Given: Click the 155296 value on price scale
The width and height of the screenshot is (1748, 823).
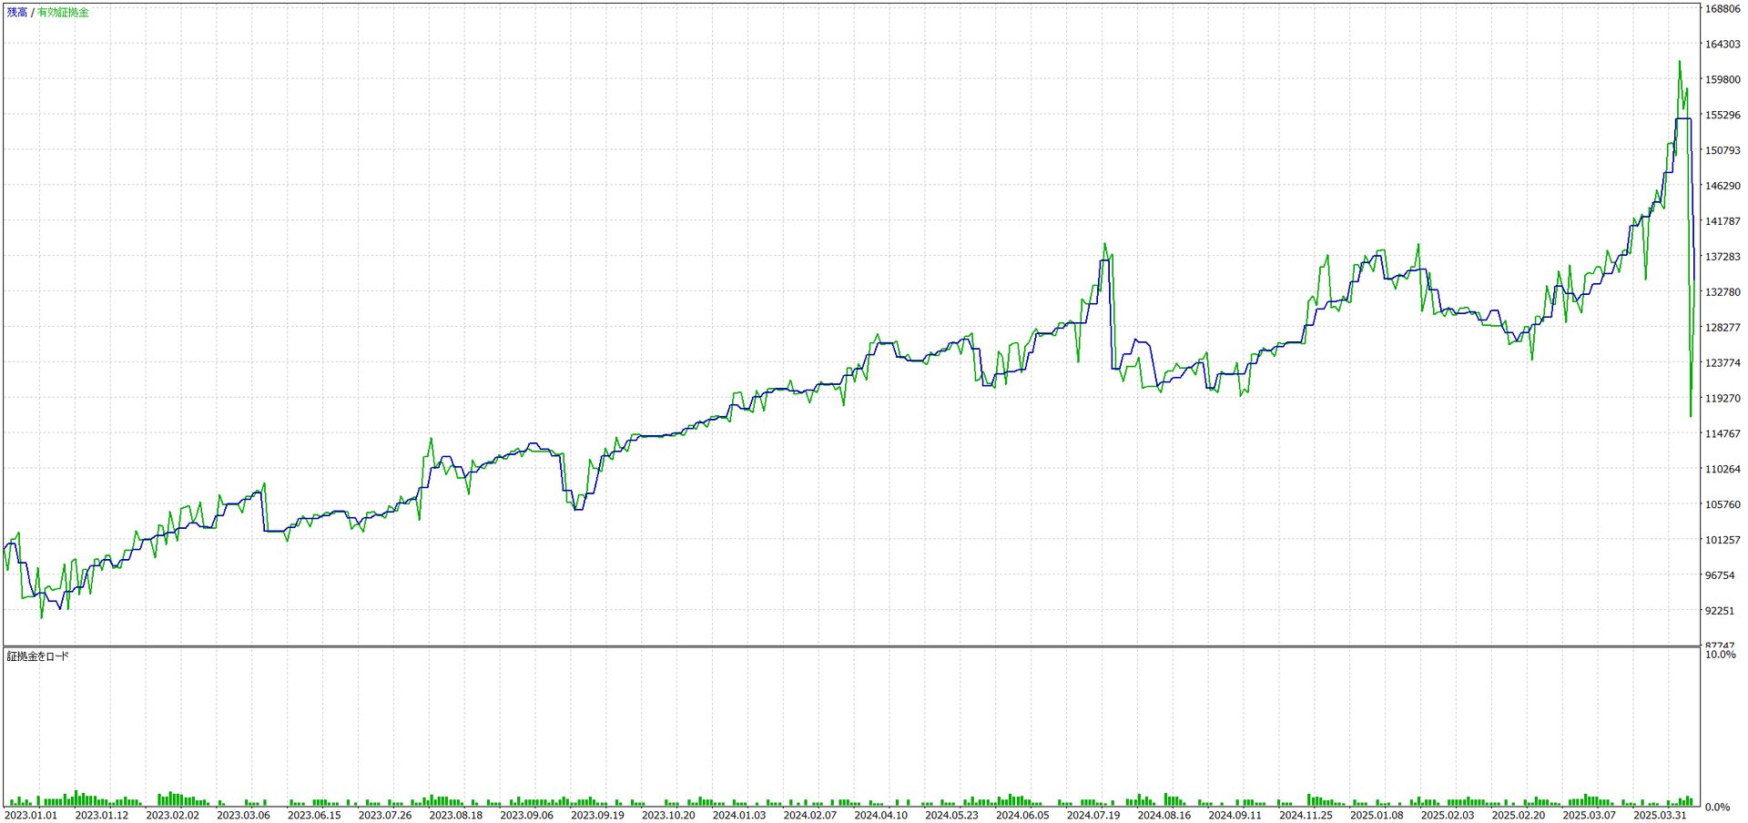Looking at the screenshot, I should [1723, 116].
